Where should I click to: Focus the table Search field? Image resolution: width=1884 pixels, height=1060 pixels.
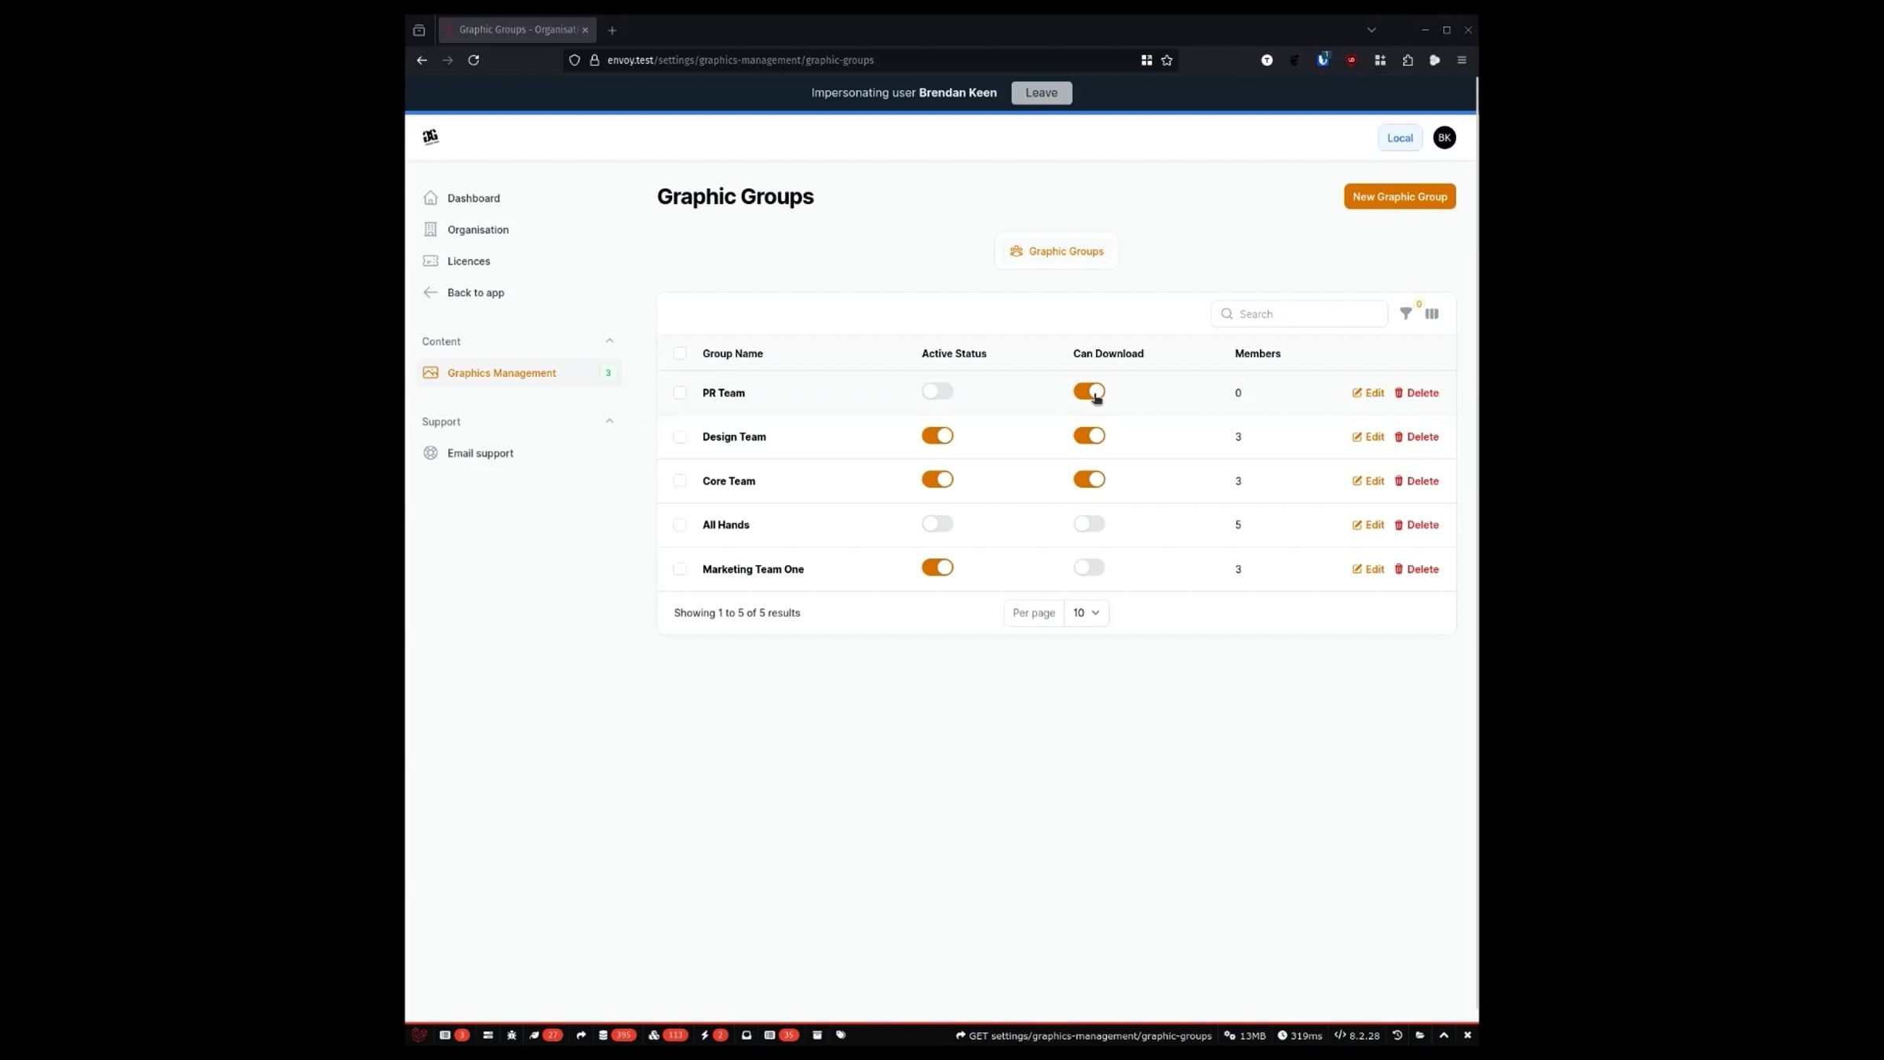coord(1299,314)
